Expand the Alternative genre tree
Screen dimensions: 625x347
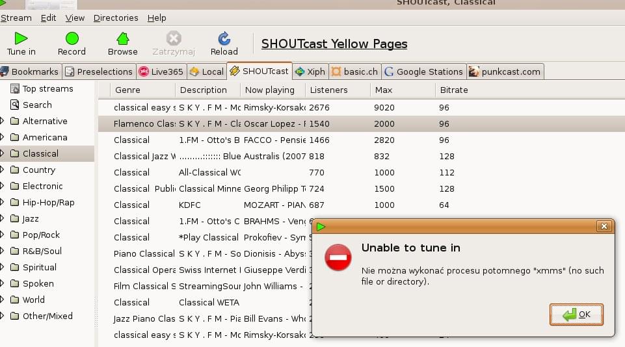[2, 121]
